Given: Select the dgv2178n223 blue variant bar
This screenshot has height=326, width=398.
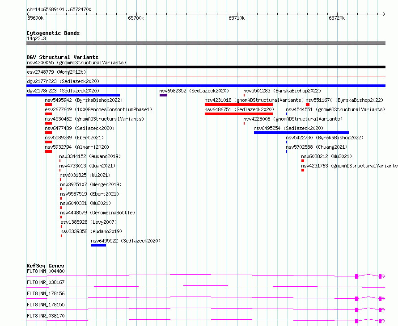Looking at the screenshot, I should (73, 95).
